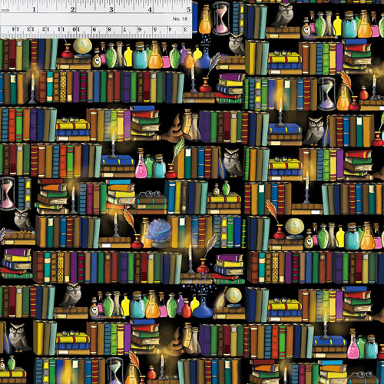384x384 pixels.
Task: Click the 3 inch number on ruler
Action: tap(111, 10)
